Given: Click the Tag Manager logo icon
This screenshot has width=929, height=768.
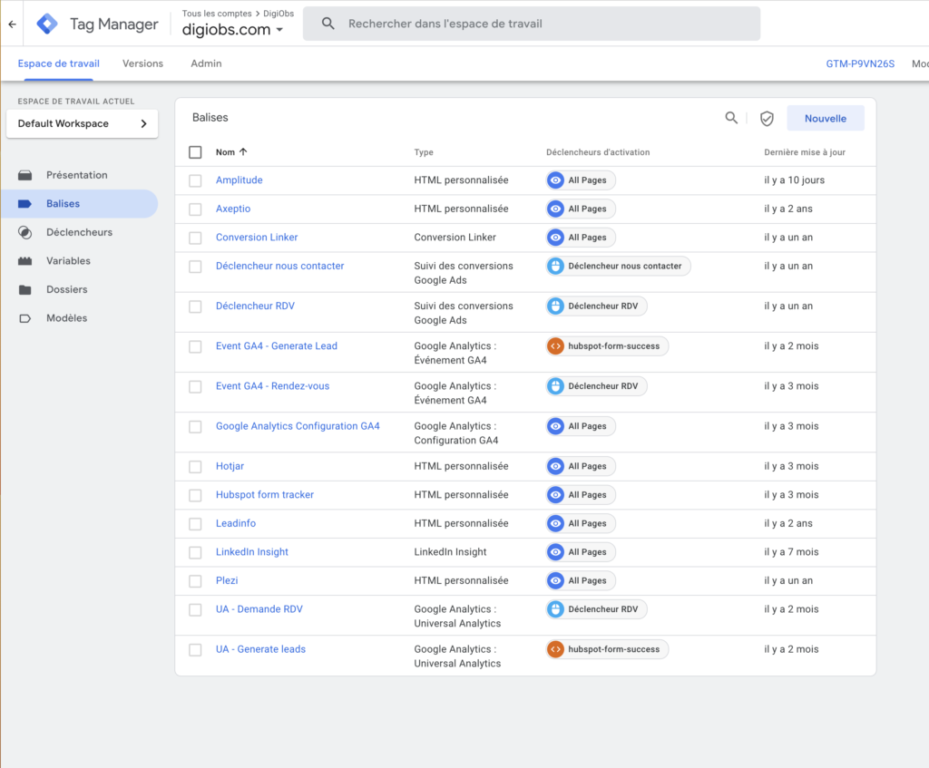Looking at the screenshot, I should coord(47,24).
